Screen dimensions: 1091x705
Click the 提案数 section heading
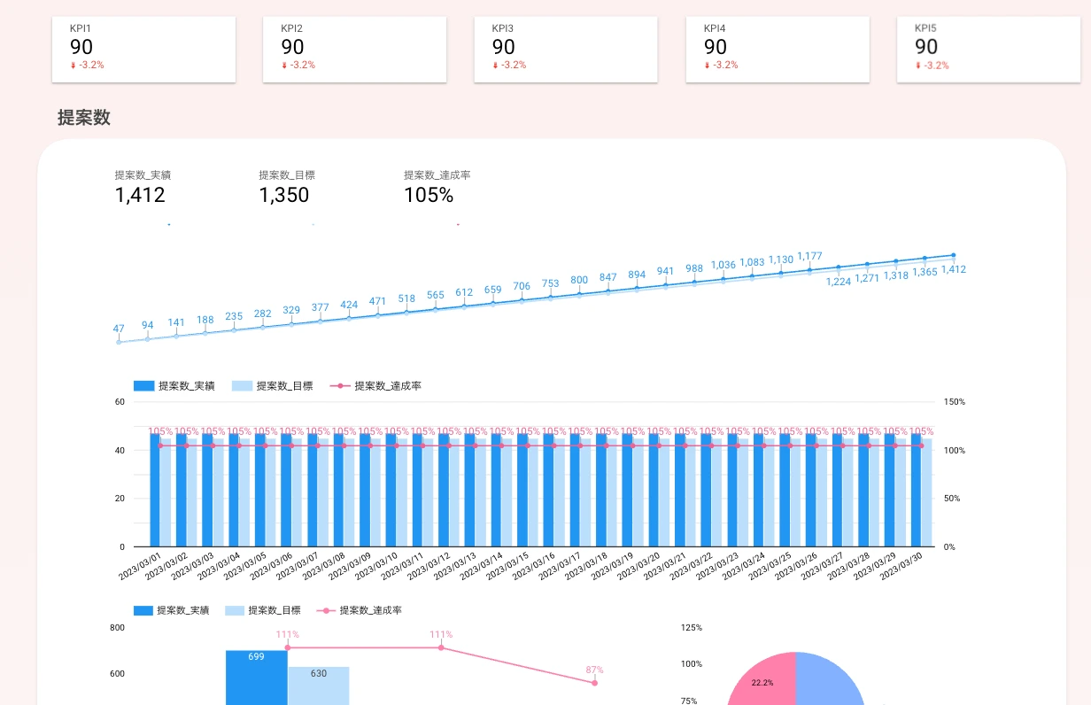84,118
